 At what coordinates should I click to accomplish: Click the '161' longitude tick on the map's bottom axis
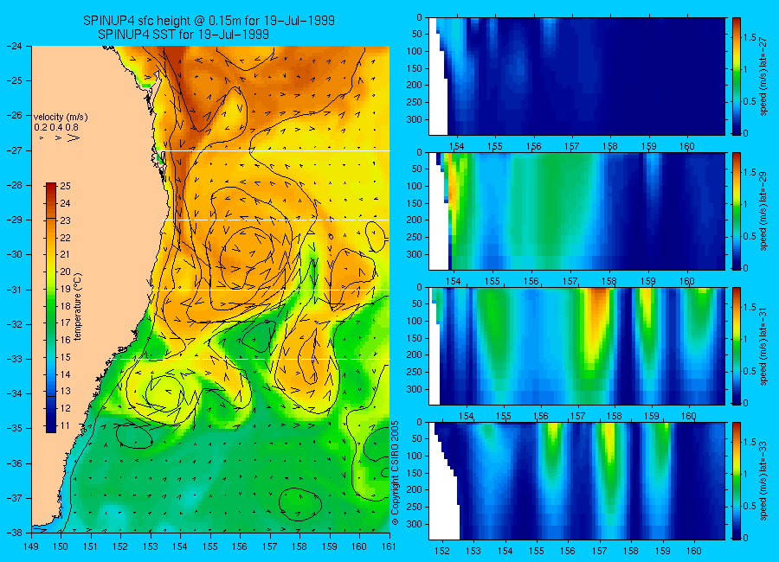[389, 546]
